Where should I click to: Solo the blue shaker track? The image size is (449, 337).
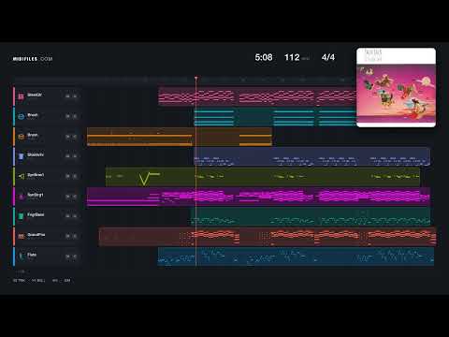click(75, 156)
